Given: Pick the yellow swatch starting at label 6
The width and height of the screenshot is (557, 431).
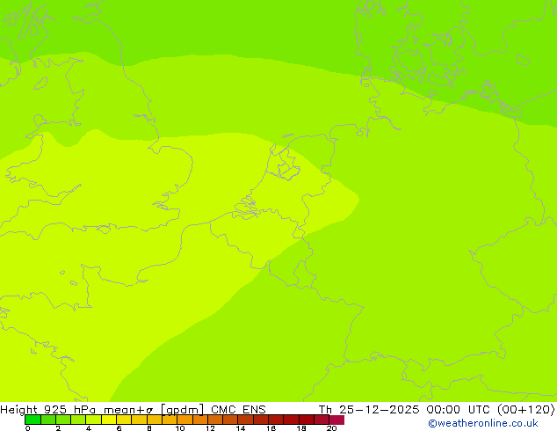Looking at the screenshot, I should click(124, 420).
